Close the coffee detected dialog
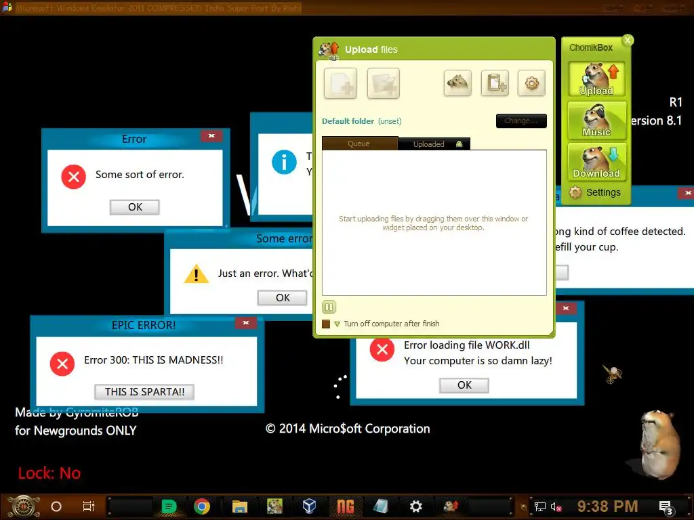The height and width of the screenshot is (520, 694). pyautogui.click(x=687, y=193)
